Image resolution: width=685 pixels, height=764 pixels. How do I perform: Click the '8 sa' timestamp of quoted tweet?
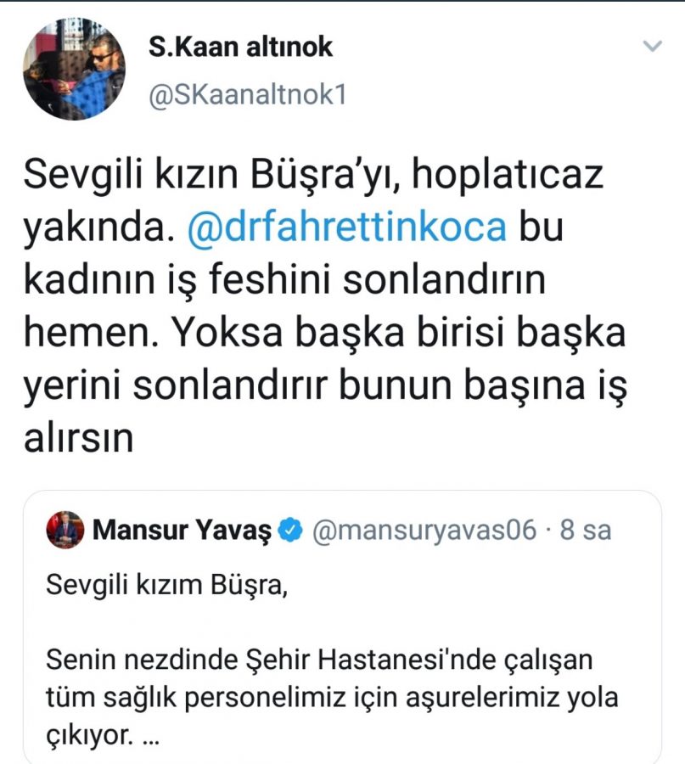pos(586,530)
